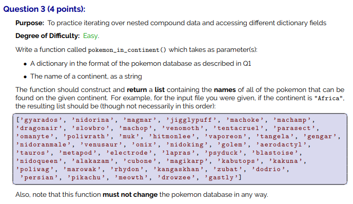Click 'gastly' at the list's end
353x204 pixels.
[221, 177]
